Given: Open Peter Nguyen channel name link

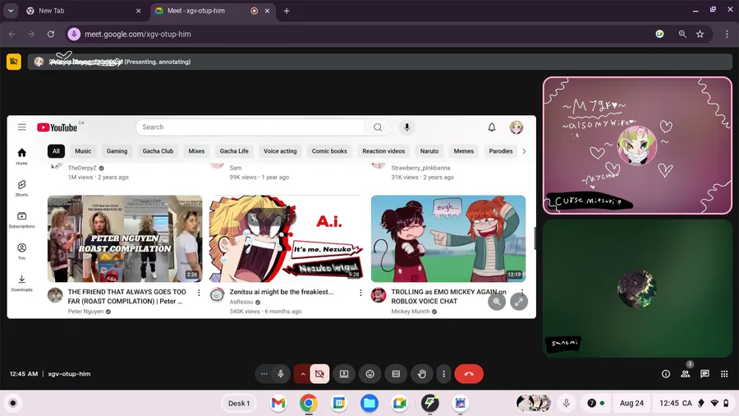Looking at the screenshot, I should tap(85, 312).
